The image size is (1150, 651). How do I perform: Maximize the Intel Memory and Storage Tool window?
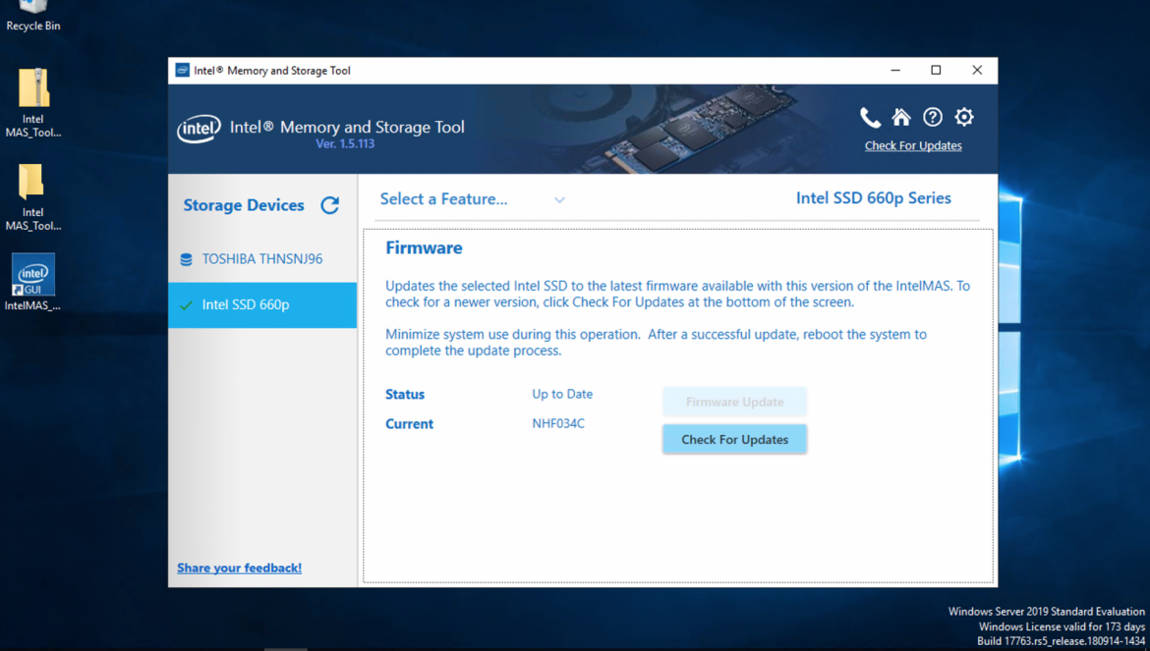coord(936,71)
